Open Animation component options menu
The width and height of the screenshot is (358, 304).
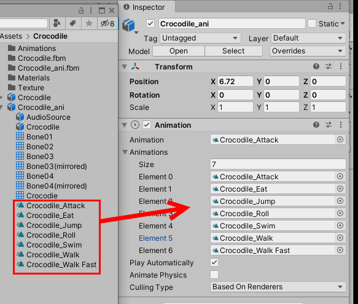point(341,125)
